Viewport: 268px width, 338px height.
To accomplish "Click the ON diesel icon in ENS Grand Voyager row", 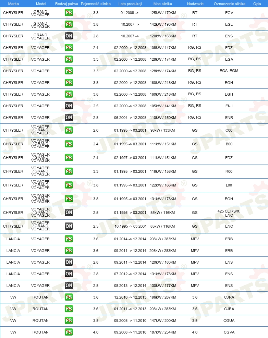I will (69, 36).
